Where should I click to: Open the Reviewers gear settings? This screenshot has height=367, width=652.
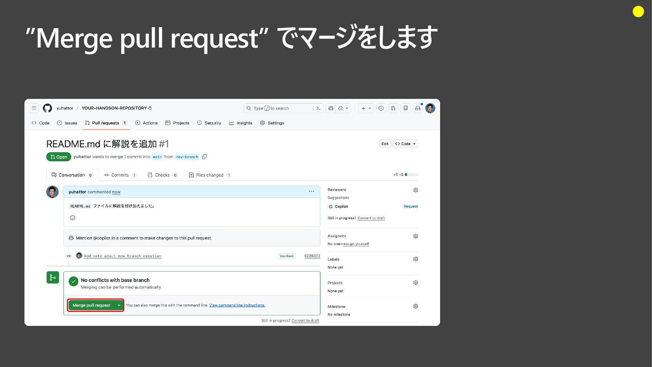(x=415, y=190)
